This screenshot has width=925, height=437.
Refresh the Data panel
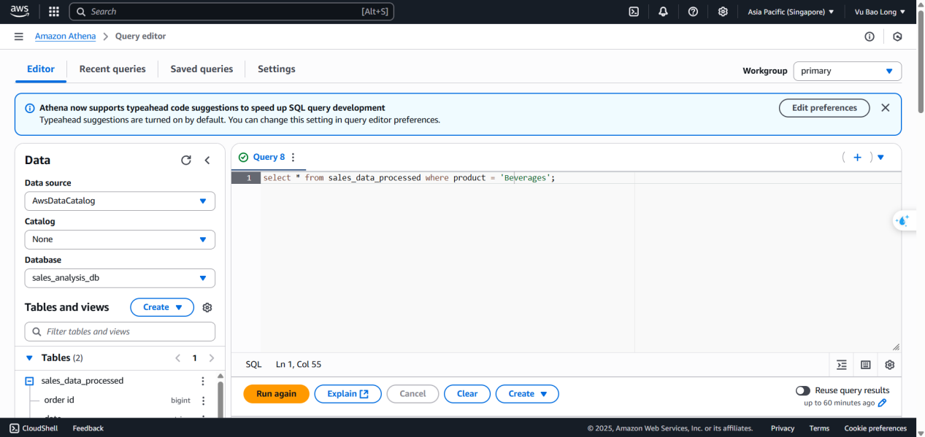[186, 161]
